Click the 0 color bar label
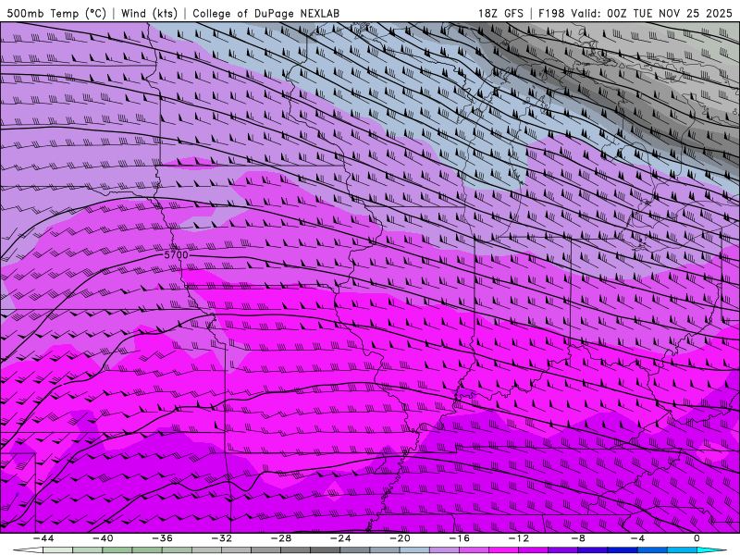Image resolution: width=740 pixels, height=555 pixels. pos(697,538)
